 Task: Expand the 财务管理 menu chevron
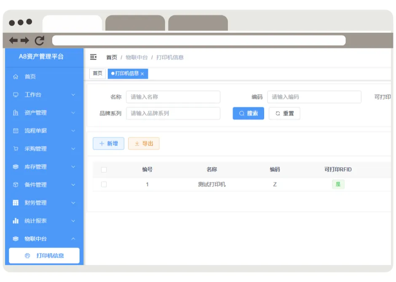73,203
